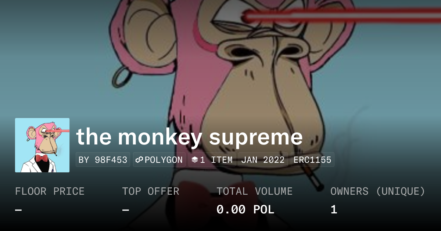
Task: Click the OWNERS (UNIQUE) label
Action: tap(378, 191)
